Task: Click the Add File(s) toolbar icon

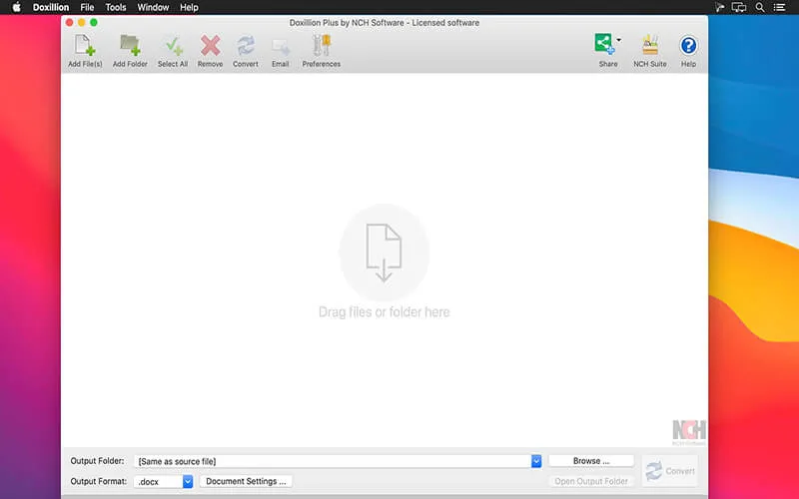Action: 85,46
